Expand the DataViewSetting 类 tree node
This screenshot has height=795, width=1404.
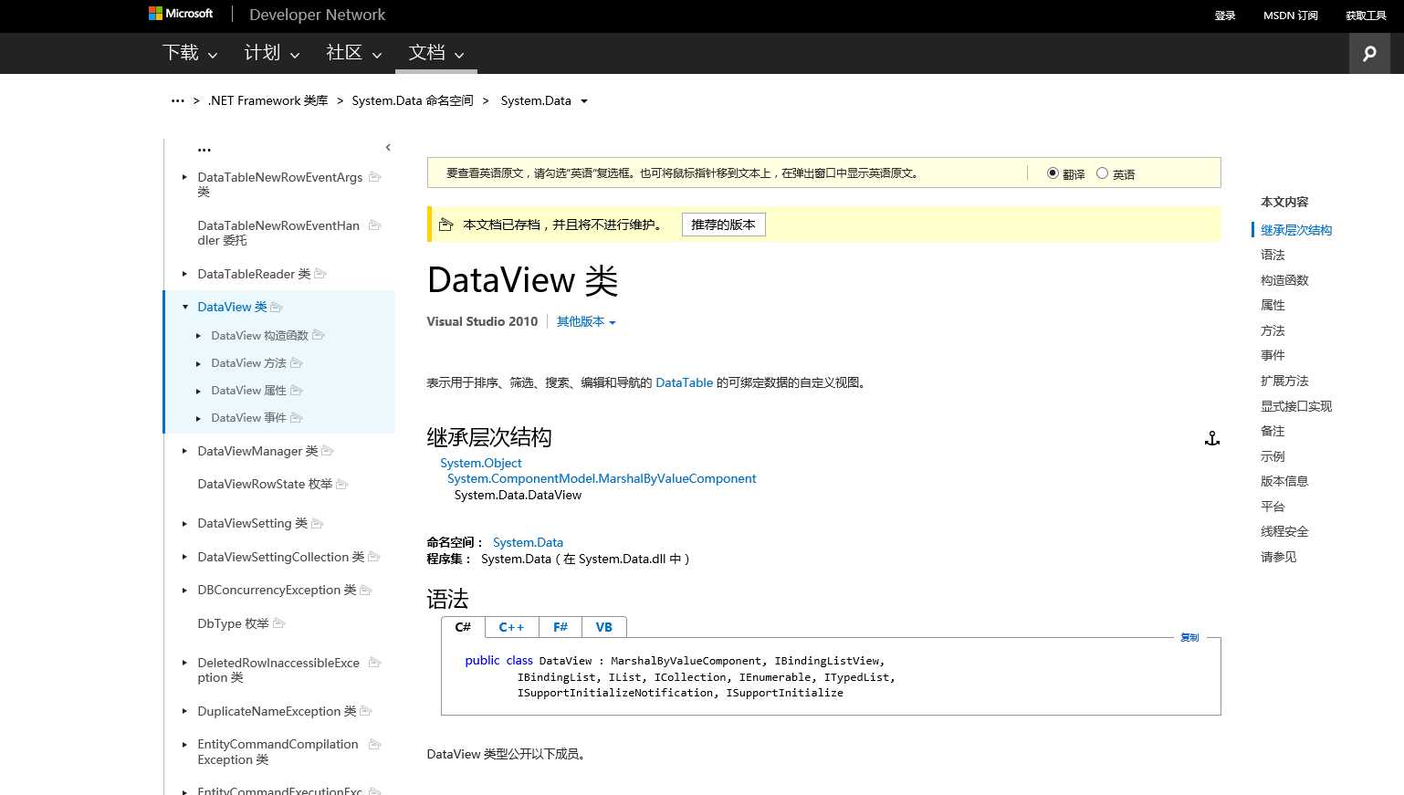click(x=184, y=523)
